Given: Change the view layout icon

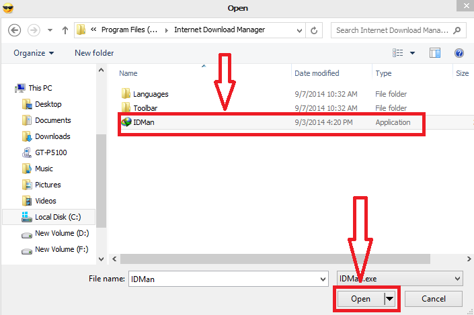Looking at the screenshot, I should 398,53.
